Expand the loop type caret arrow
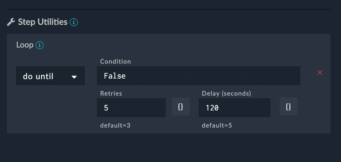Screen dimensions: 341x162 74,77
